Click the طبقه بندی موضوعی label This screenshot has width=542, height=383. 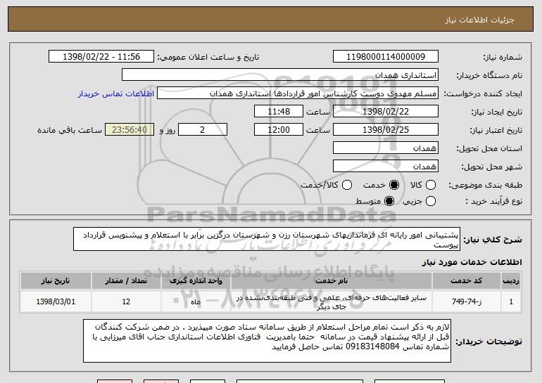[x=485, y=186]
